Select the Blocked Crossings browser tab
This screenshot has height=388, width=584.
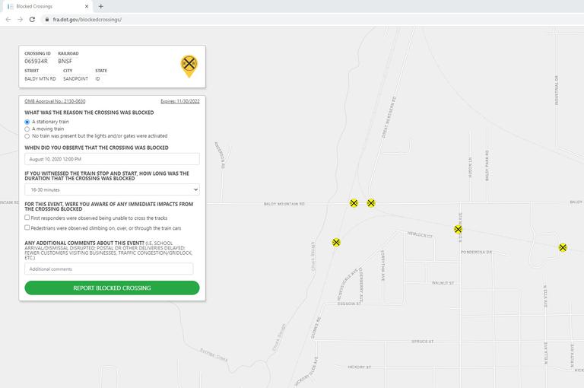pos(48,6)
